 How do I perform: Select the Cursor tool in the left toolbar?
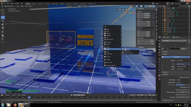click(3, 13)
